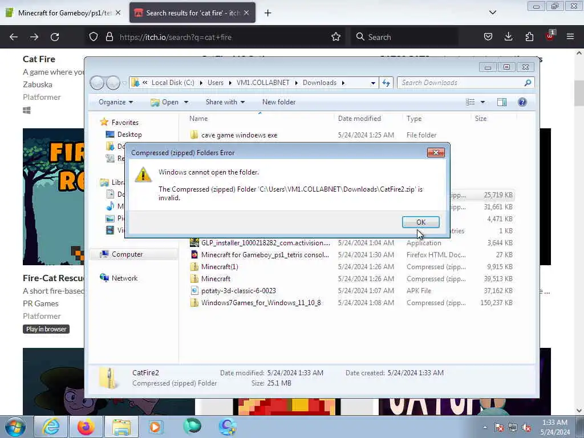Click the Firefox forward arrow

34,37
